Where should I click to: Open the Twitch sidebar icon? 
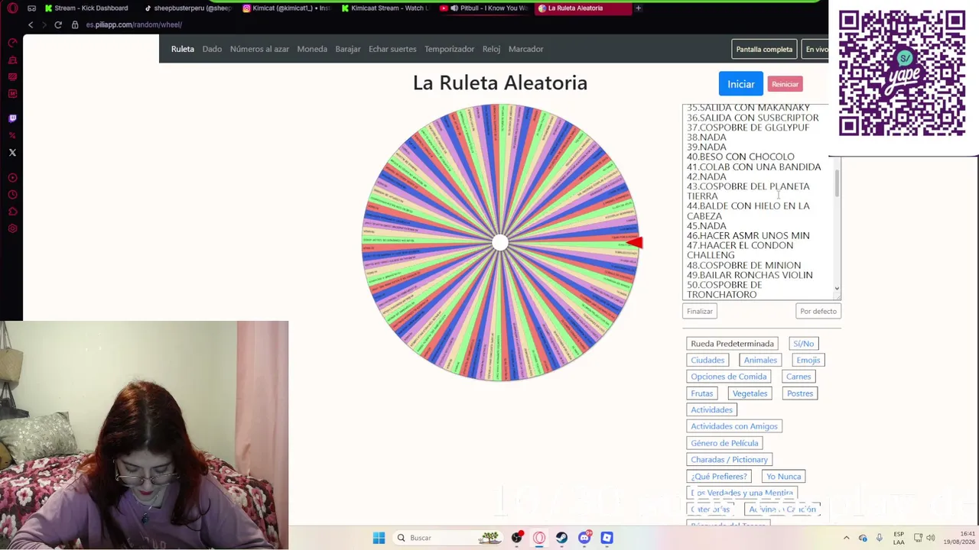(12, 118)
